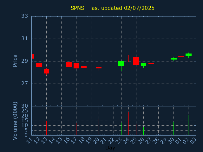Click the Volume (0000) axis label
This screenshot has width=203, height=152.
tap(15, 121)
